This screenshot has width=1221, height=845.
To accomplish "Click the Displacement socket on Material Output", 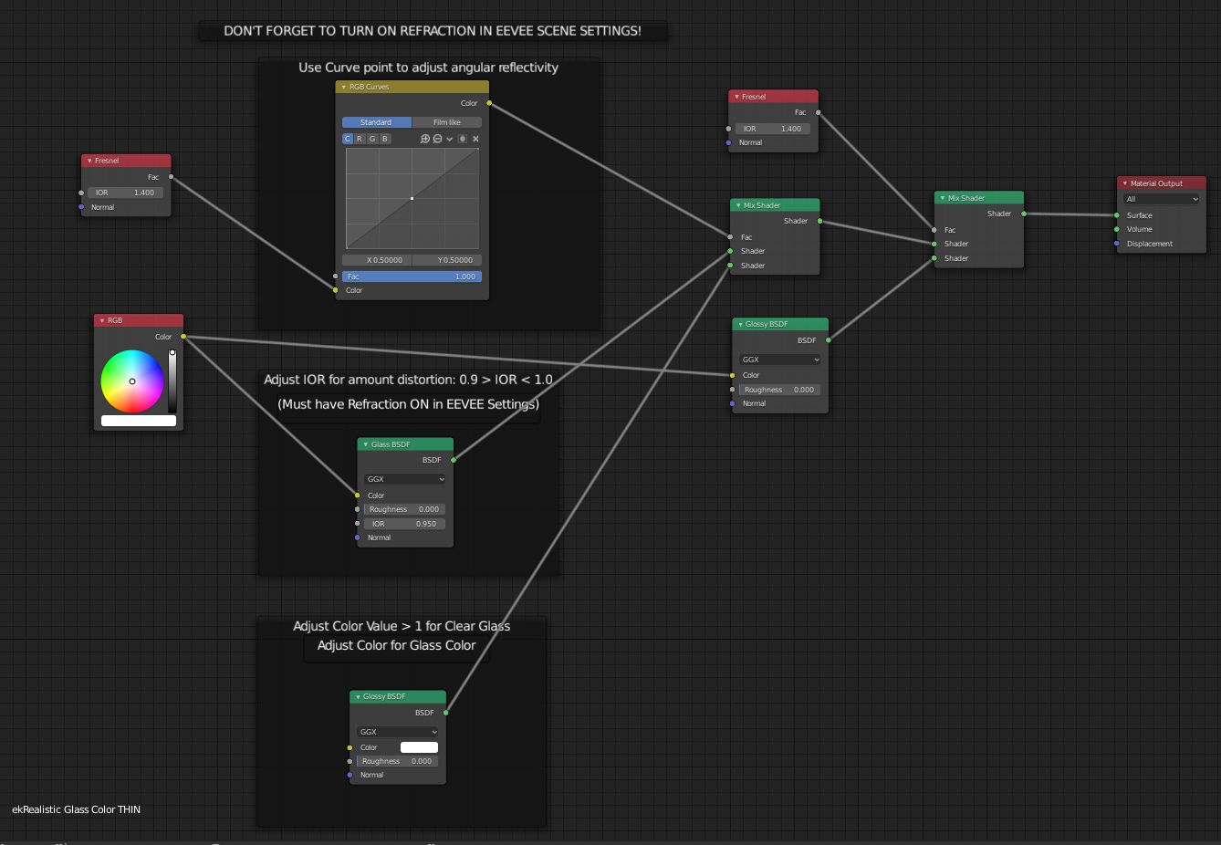I will click(x=1117, y=244).
